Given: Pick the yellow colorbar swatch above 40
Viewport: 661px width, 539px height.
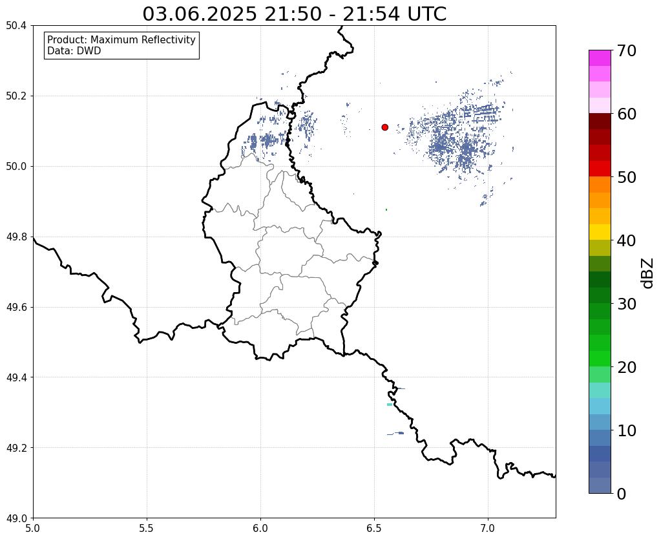Looking at the screenshot, I should pyautogui.click(x=600, y=232).
